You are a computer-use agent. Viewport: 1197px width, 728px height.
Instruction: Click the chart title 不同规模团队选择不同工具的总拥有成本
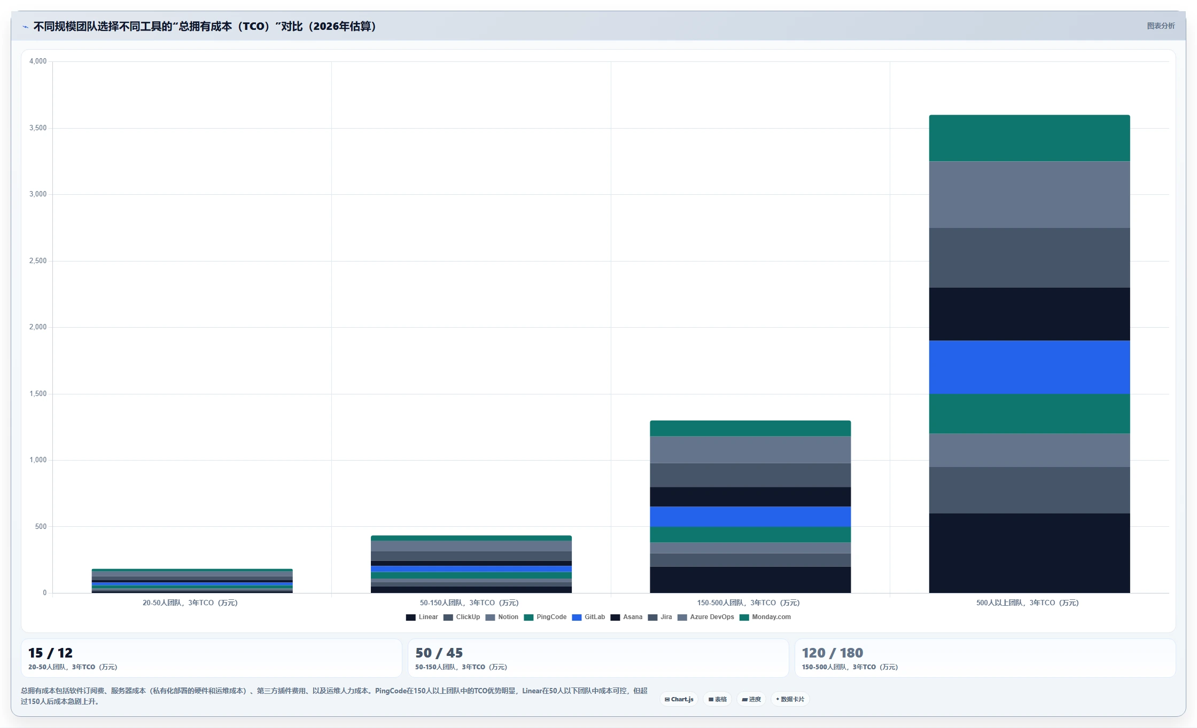pyautogui.click(x=205, y=26)
